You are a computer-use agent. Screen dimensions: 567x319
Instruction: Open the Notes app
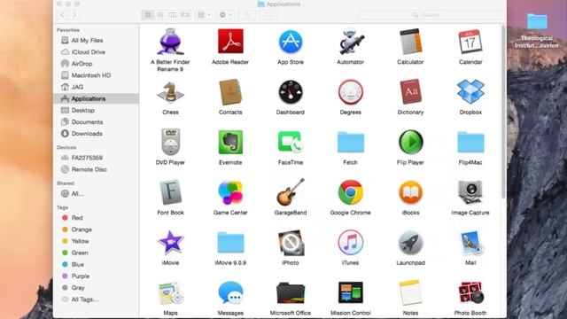pyautogui.click(x=410, y=292)
